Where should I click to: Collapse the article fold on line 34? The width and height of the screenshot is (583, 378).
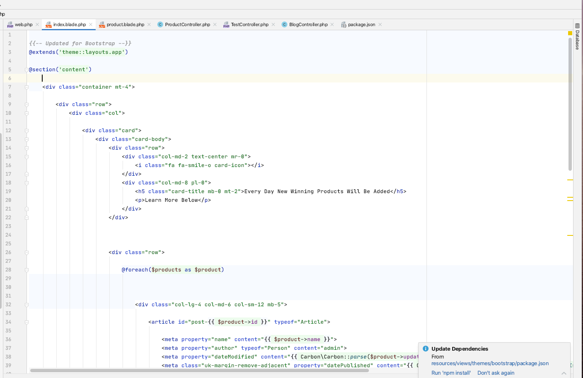[x=26, y=322]
